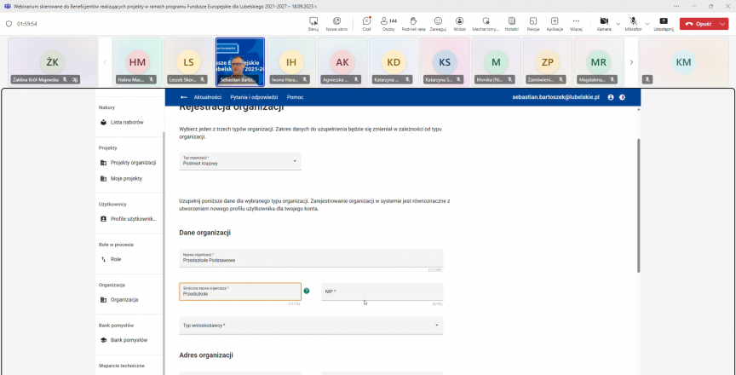Open the window's three-dot menu in title bar
Viewport: 736px width, 375px height.
pos(676,6)
